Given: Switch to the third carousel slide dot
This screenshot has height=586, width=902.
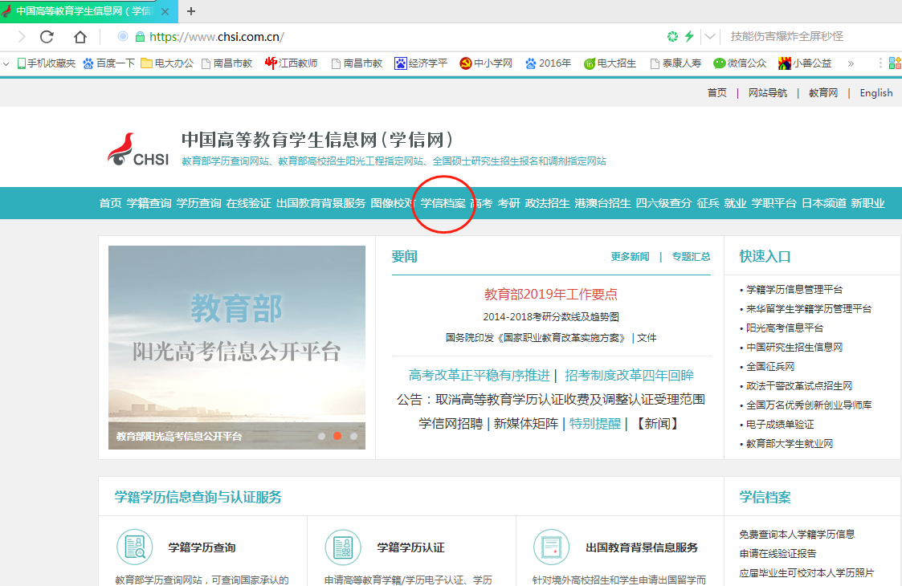Looking at the screenshot, I should 353,436.
